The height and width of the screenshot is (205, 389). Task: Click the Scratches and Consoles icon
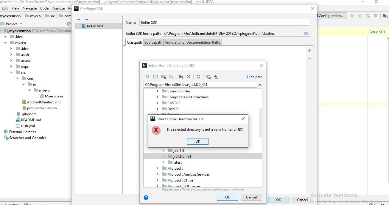tap(6, 138)
